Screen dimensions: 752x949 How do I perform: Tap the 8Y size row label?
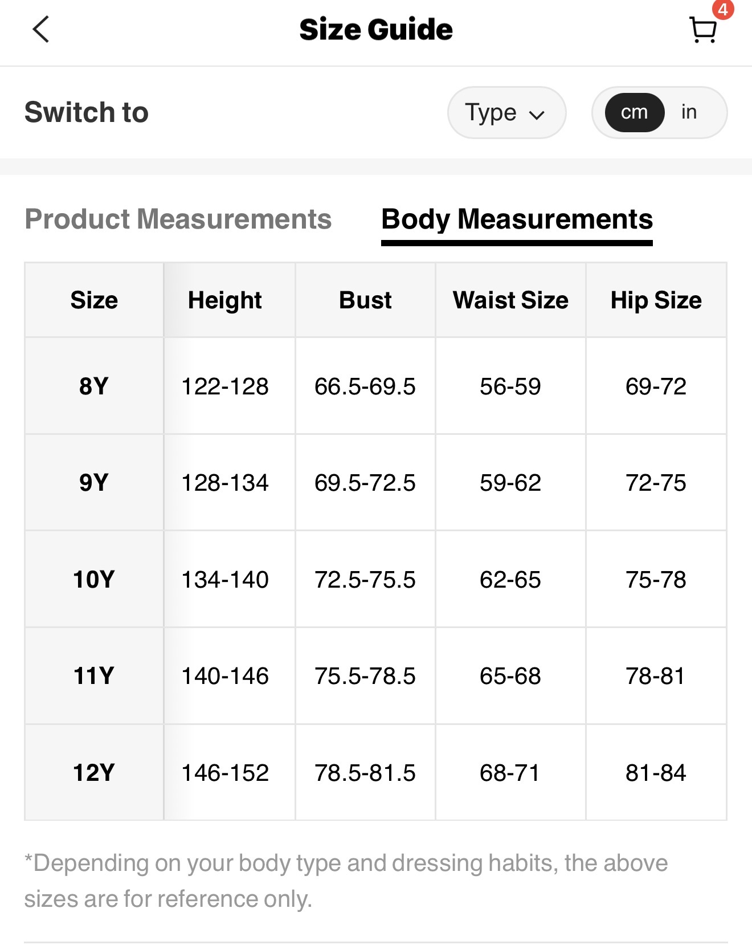[94, 386]
